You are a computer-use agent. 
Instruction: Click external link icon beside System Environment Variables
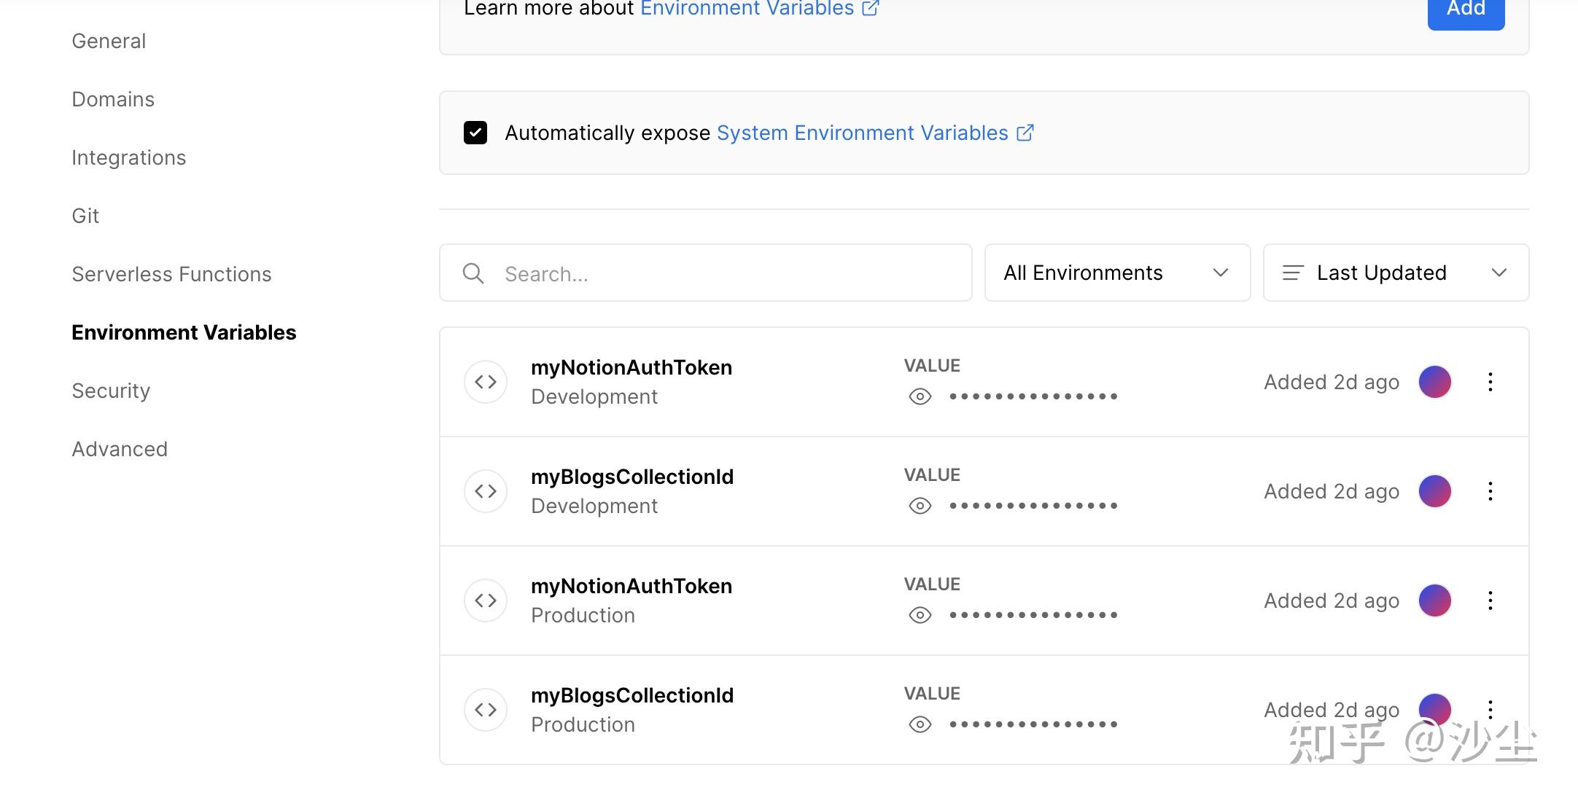pos(1025,133)
